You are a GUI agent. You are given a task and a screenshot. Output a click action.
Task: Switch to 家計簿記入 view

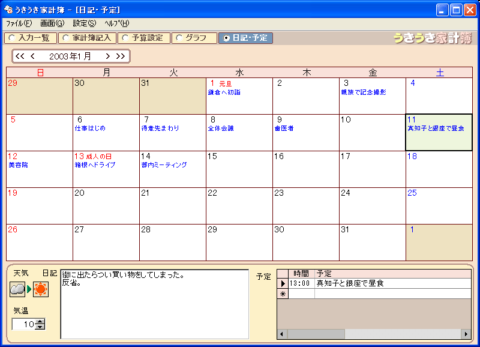click(87, 38)
